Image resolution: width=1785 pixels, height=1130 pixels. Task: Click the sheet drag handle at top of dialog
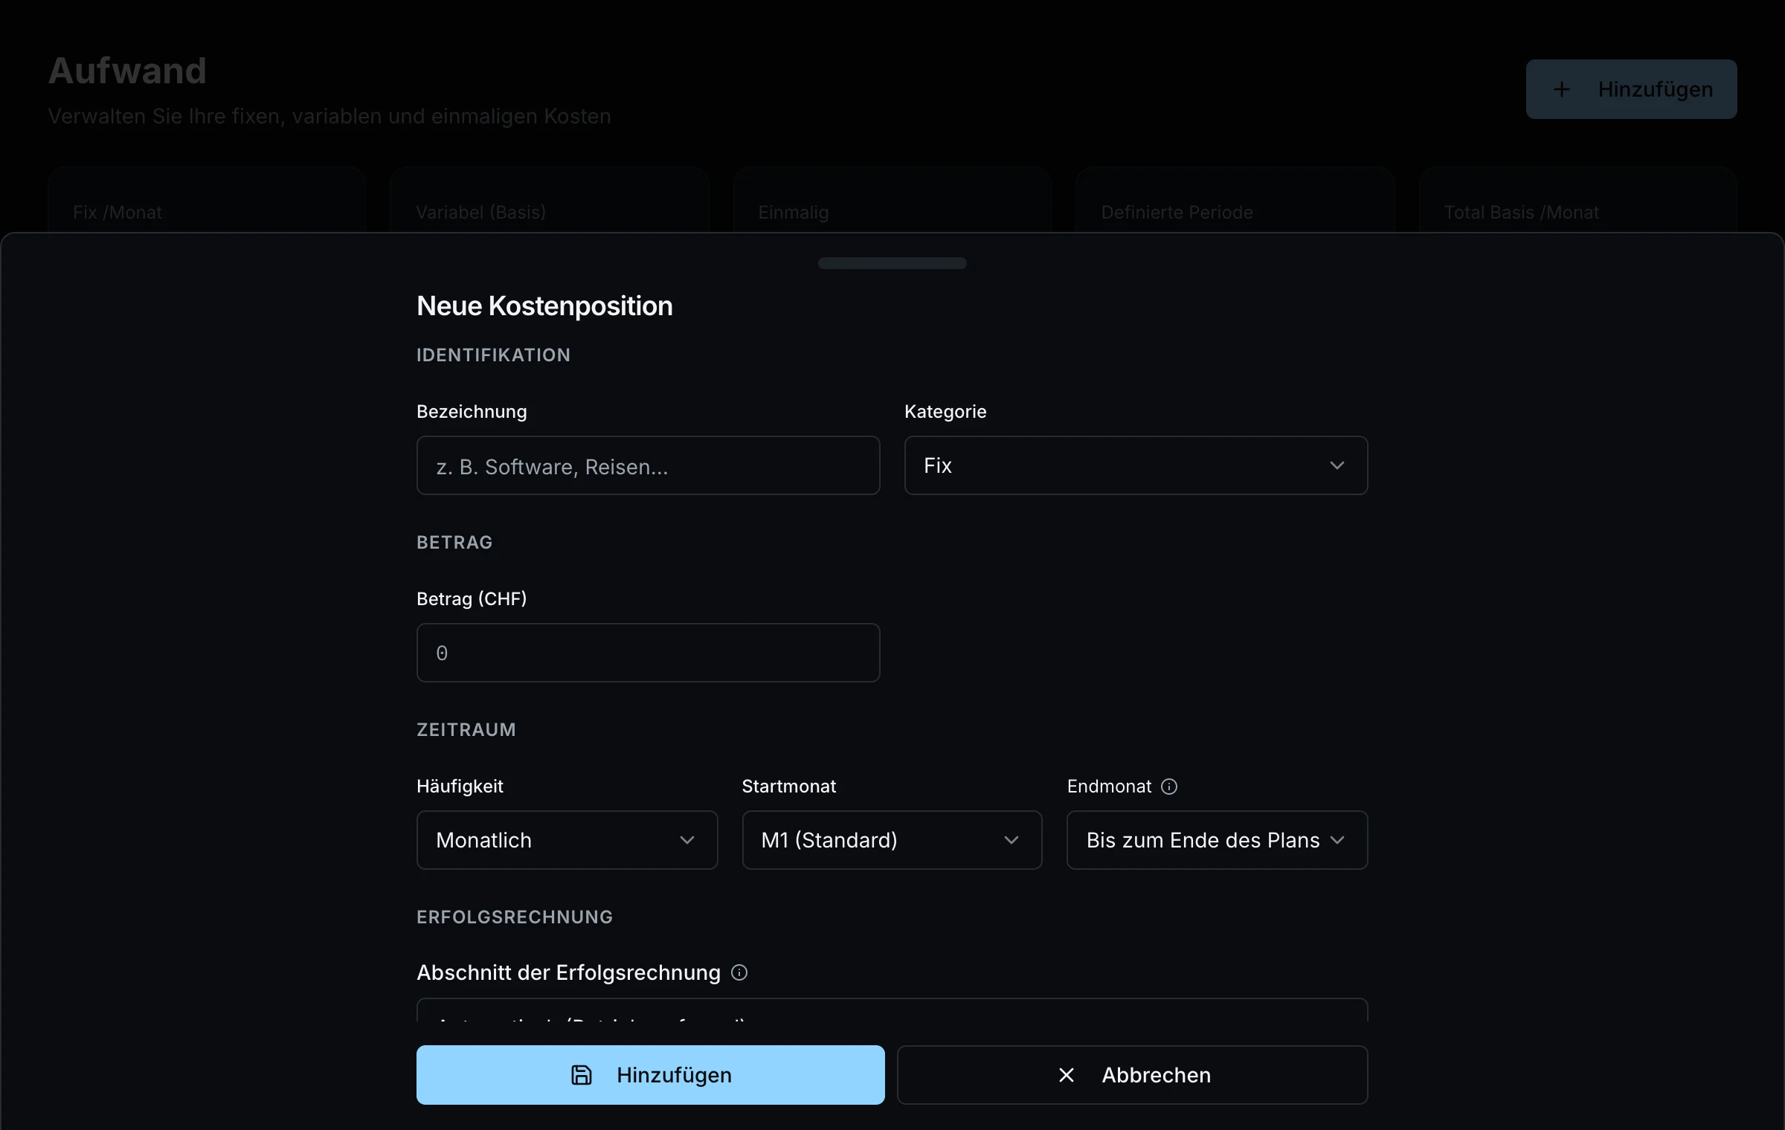(892, 263)
